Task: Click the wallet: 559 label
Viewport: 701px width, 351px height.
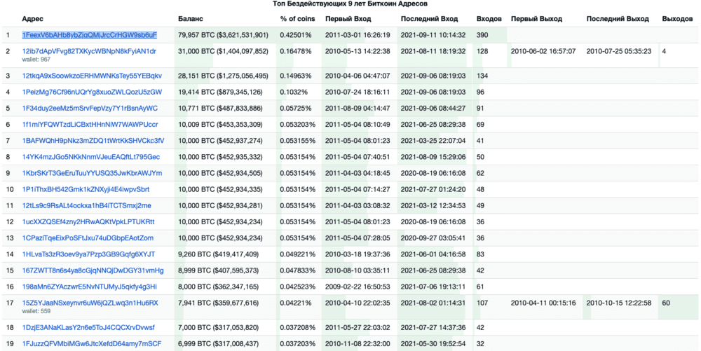Action: [36, 311]
